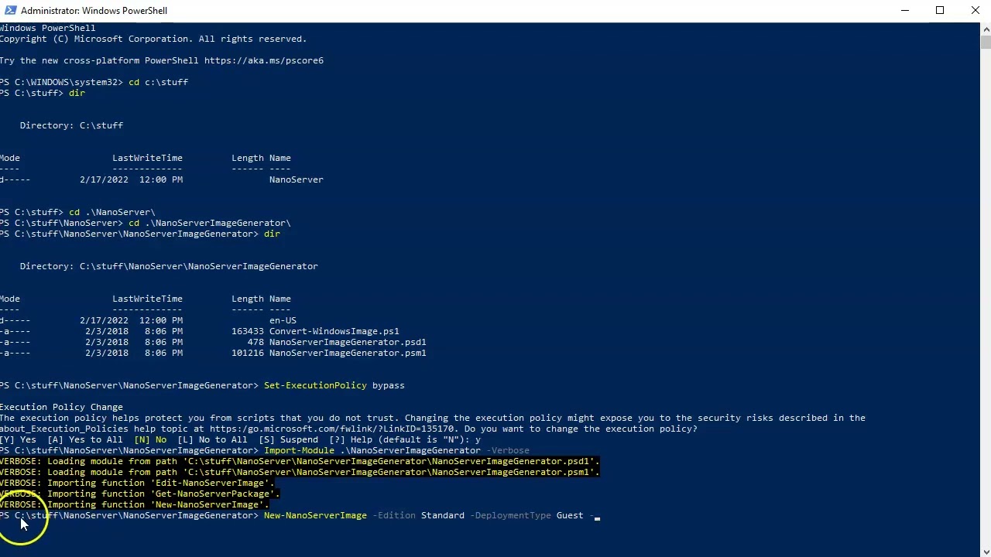Click 'New-NanoServerImage' on the current prompt
Screen dimensions: 991x557
[x=315, y=515]
